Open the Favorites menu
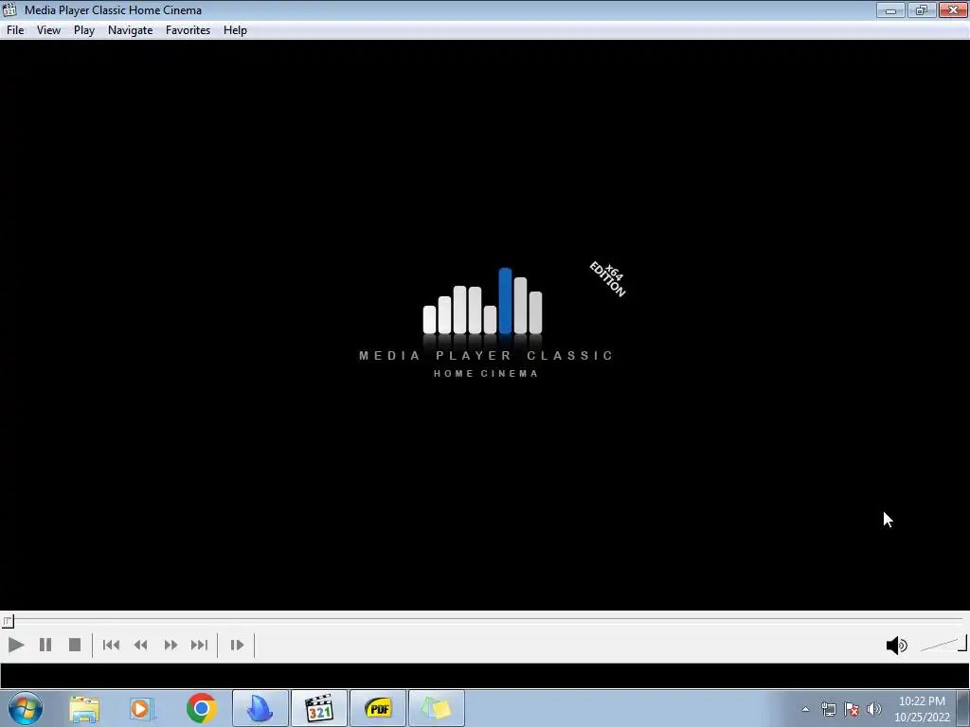970x727 pixels. coord(189,30)
